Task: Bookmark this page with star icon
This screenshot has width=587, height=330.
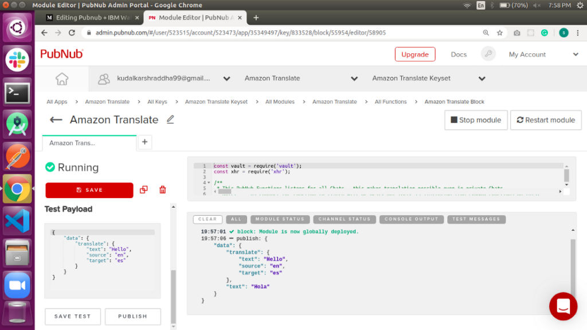Action: click(500, 33)
